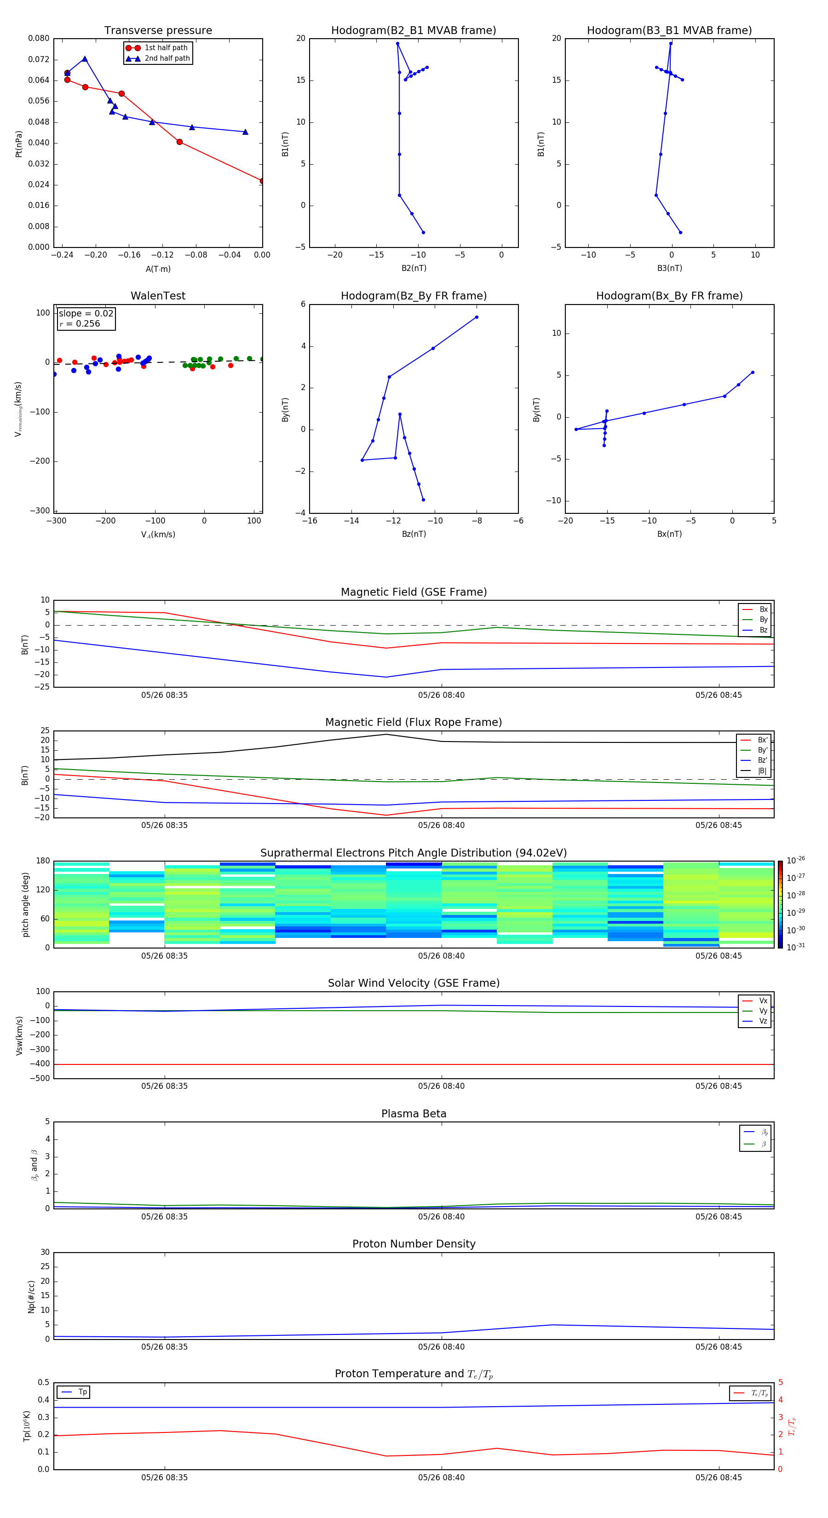Click the "B2(nT)" axis label
This screenshot has height=1518, width=828.
[414, 268]
